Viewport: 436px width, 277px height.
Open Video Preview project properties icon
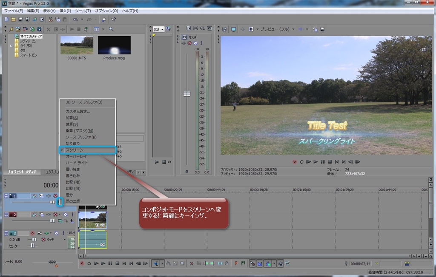[224, 29]
